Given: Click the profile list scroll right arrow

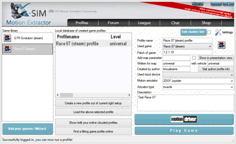Looking at the screenshot, I should 129,95.
